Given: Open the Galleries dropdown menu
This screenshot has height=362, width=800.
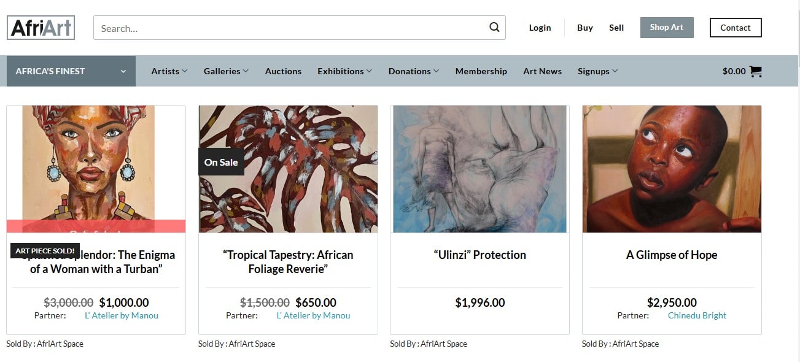Looking at the screenshot, I should coord(226,71).
